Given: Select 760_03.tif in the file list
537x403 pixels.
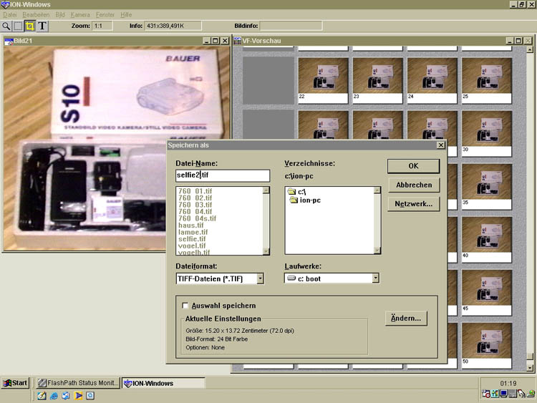Looking at the screenshot, I should coord(195,205).
